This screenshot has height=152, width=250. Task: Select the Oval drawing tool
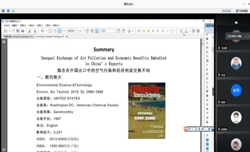click(x=177, y=31)
